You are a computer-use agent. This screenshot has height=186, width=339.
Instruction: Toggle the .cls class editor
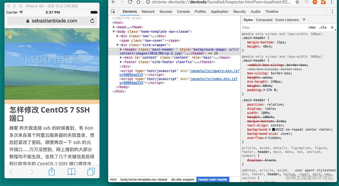[323, 27]
